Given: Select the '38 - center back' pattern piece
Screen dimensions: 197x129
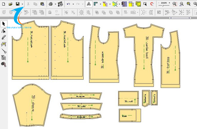Looking at the screenshot, I should tap(144, 55).
